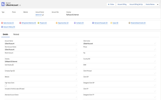The height and width of the screenshot is (100, 161).
Task: Click the edit pencil for Industry field
Action: click(x=76, y=61)
